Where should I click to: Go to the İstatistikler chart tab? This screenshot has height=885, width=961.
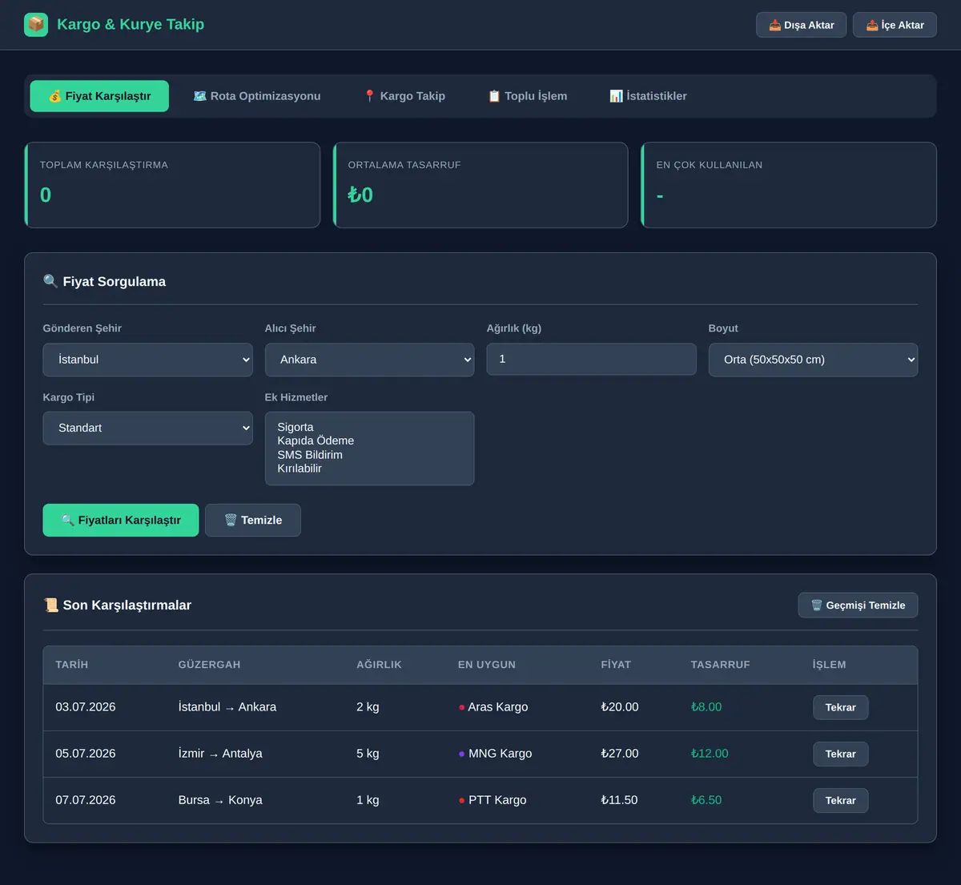[648, 96]
